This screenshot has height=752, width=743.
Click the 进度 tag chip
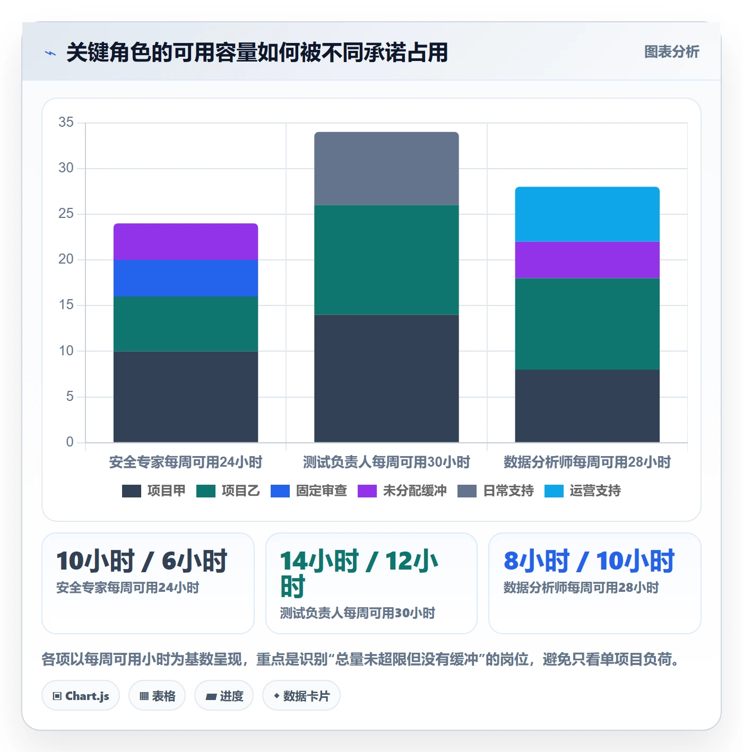(224, 696)
